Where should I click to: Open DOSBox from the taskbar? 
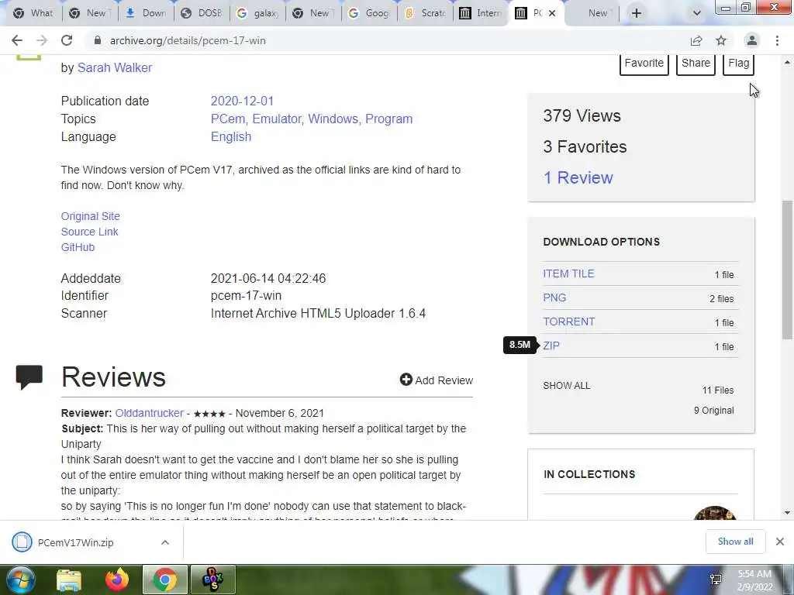click(x=212, y=580)
